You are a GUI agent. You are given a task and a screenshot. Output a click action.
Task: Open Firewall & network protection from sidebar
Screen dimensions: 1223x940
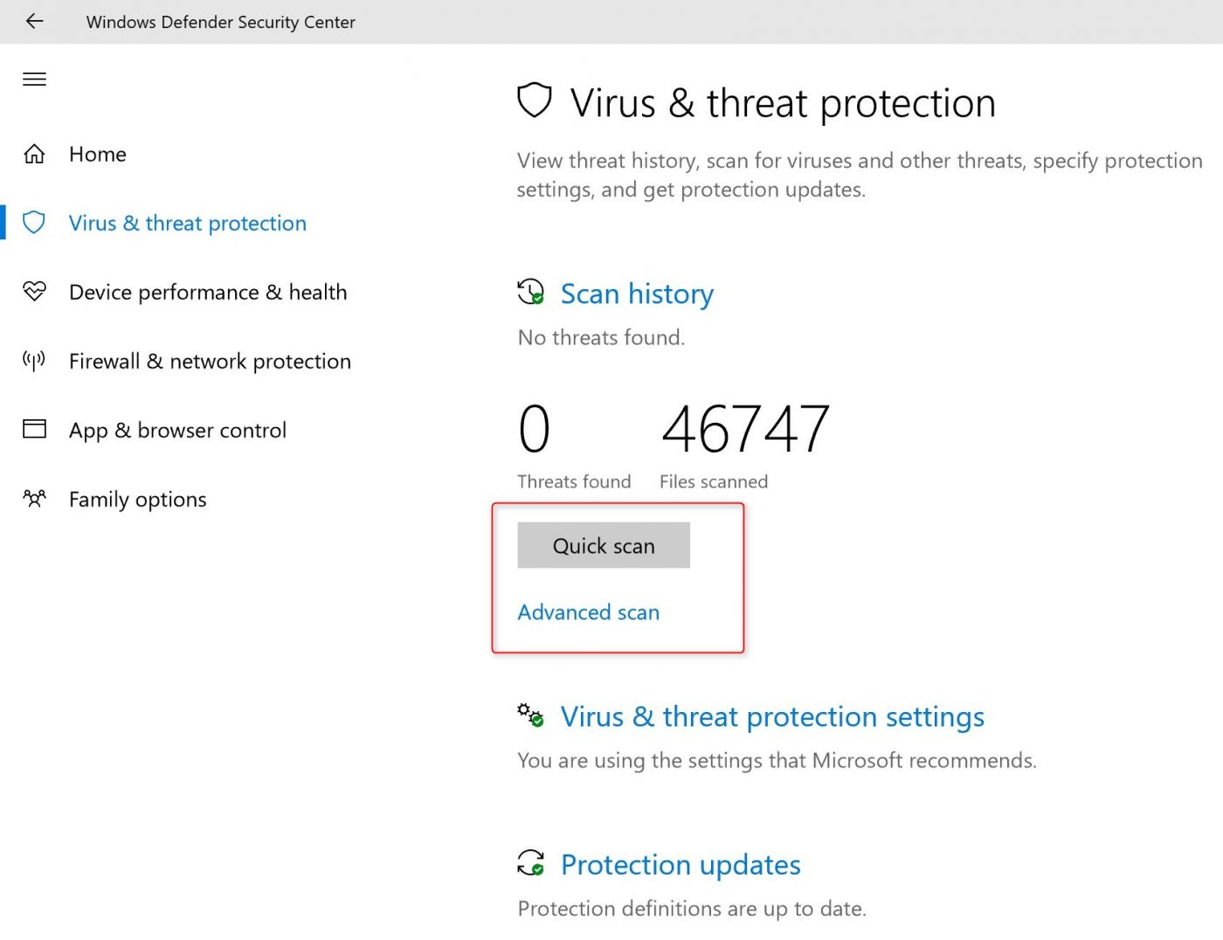pyautogui.click(x=210, y=361)
